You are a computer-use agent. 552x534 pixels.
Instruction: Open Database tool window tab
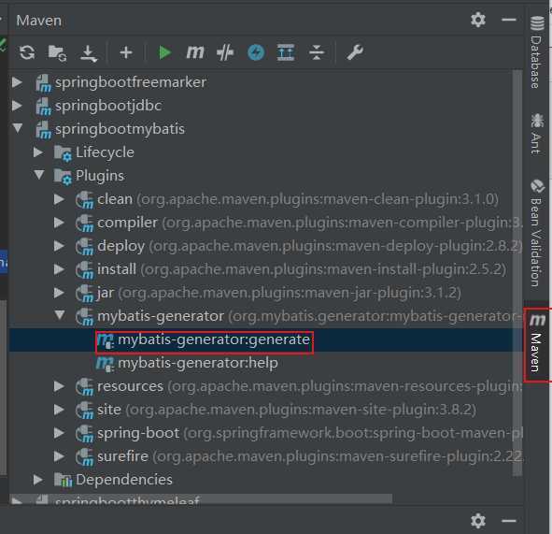click(536, 51)
